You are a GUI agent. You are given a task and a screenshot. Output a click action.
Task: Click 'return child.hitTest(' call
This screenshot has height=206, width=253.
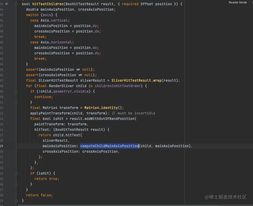coord(60,135)
